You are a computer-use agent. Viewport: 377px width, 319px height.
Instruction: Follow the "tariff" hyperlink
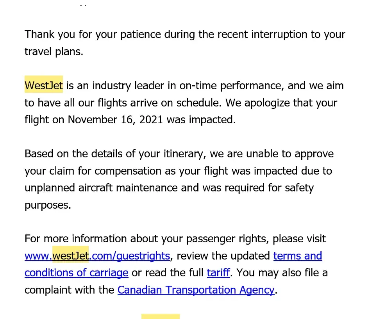[x=218, y=273]
